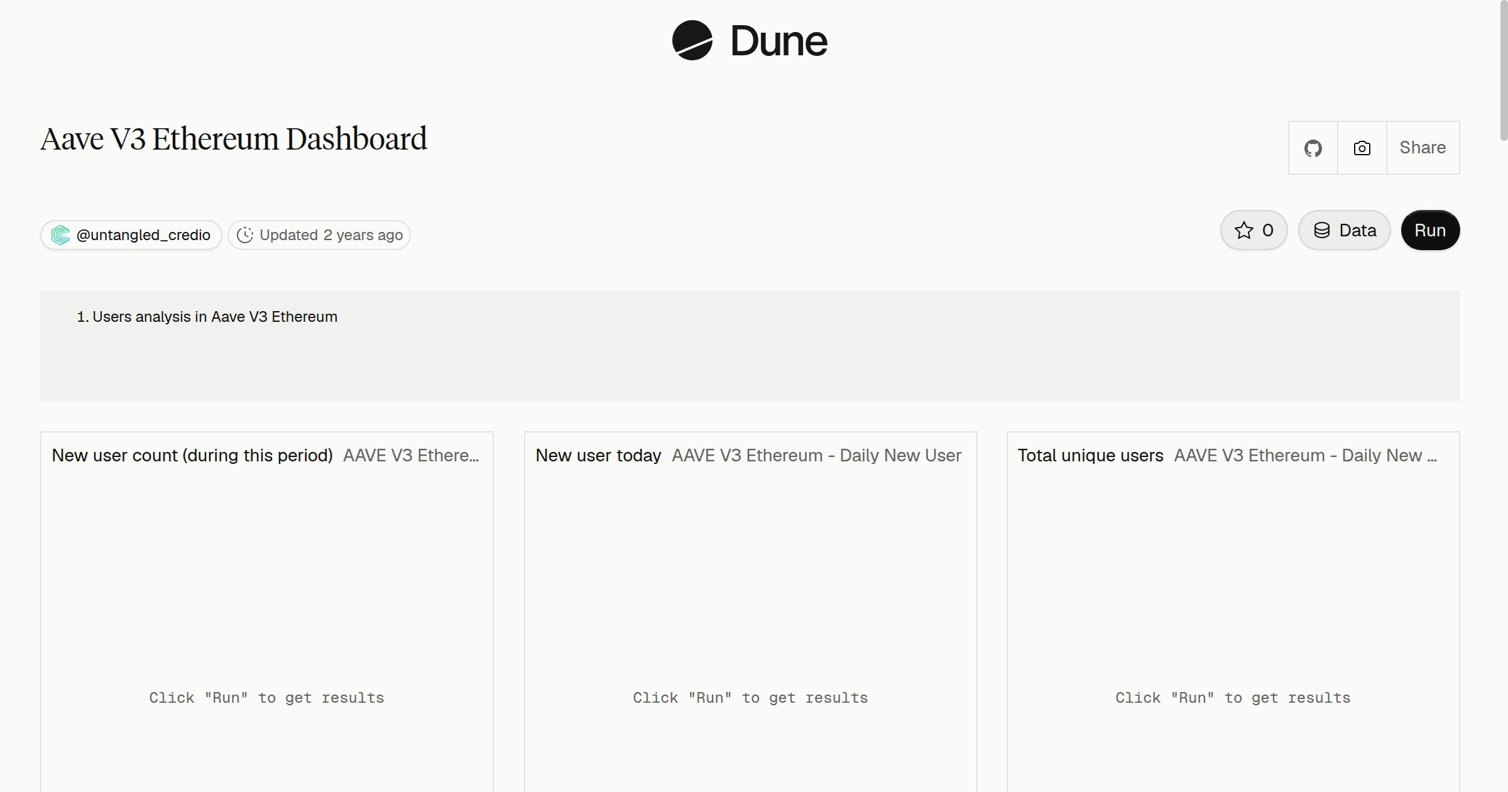Click the Total unique users title
The height and width of the screenshot is (792, 1508).
(1091, 455)
